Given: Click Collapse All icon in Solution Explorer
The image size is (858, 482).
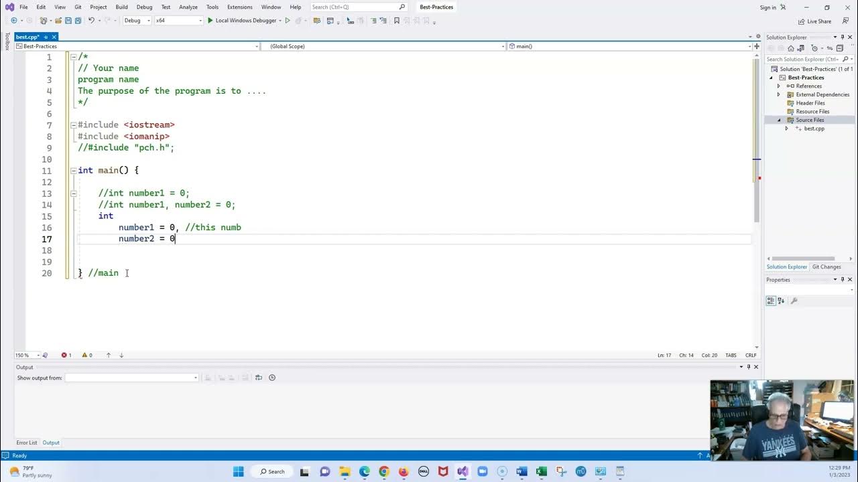Looking at the screenshot, I should tap(839, 48).
